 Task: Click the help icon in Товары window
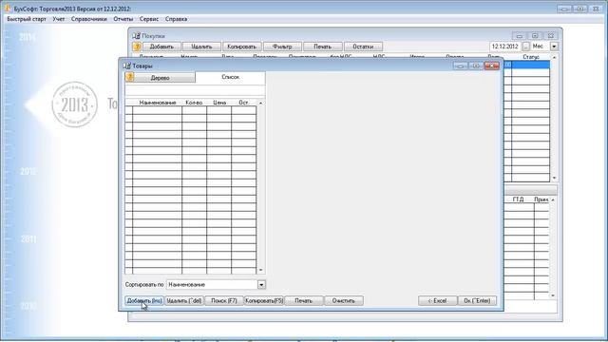click(130, 77)
